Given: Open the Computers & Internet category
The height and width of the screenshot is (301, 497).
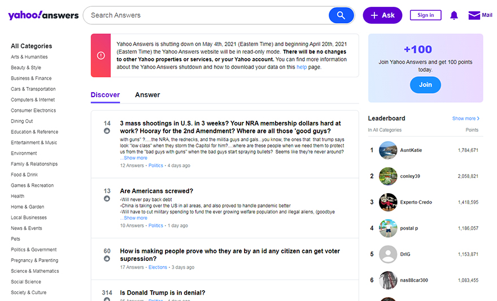Looking at the screenshot, I should pos(33,100).
